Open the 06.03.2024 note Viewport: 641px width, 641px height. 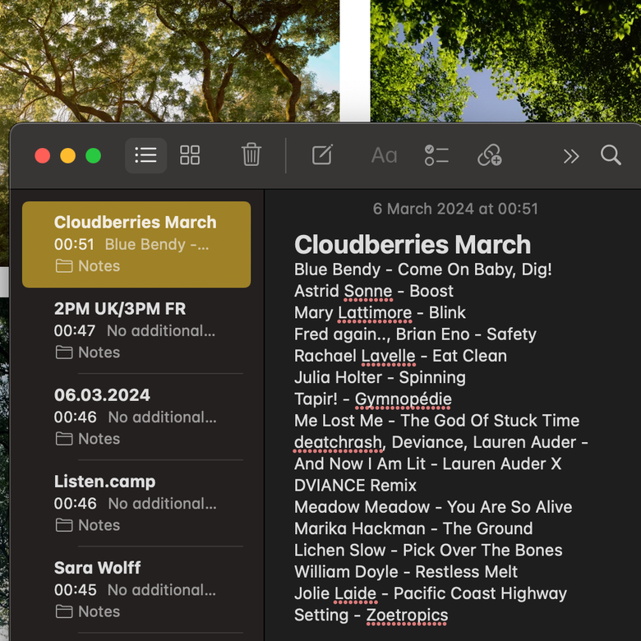pyautogui.click(x=136, y=417)
